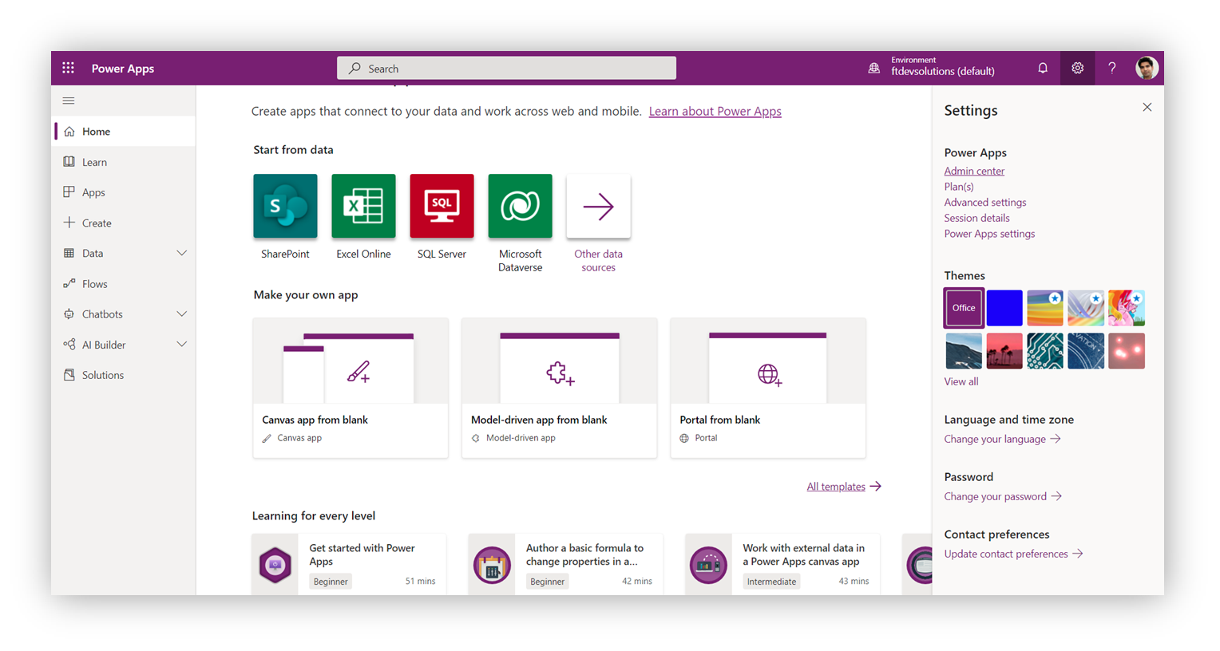Select the red bokeh lights theme swatch
Image resolution: width=1220 pixels, height=651 pixels.
pos(1127,351)
